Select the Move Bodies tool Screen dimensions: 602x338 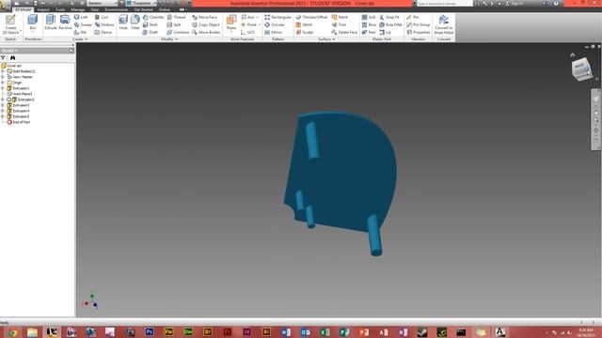point(206,32)
